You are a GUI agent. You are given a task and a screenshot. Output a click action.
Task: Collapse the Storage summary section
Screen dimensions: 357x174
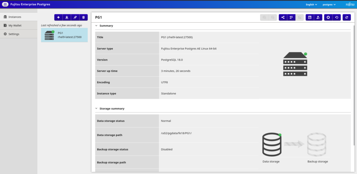tap(97, 109)
